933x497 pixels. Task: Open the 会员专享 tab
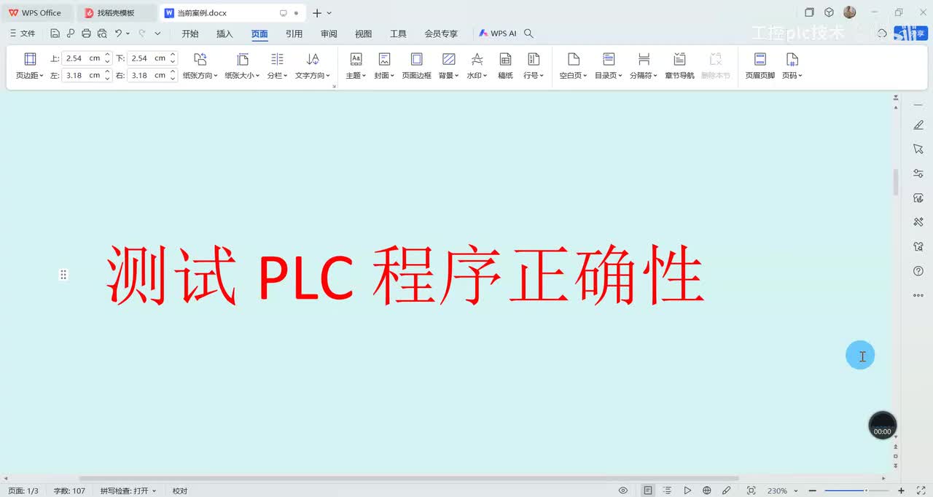point(441,34)
